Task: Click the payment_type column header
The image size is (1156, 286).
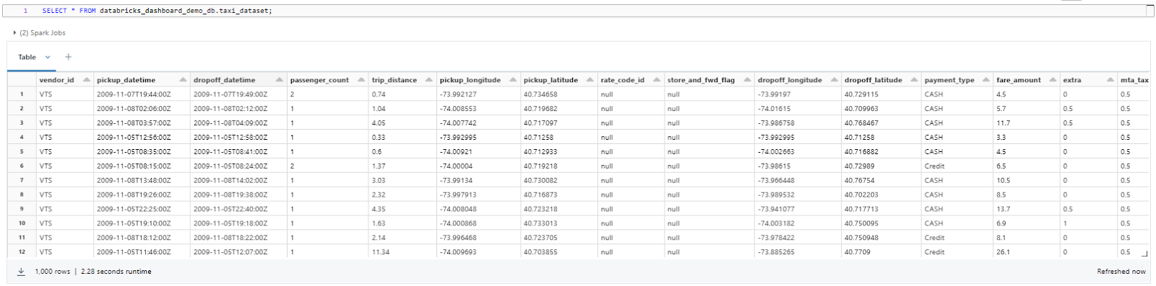Action: (957, 80)
